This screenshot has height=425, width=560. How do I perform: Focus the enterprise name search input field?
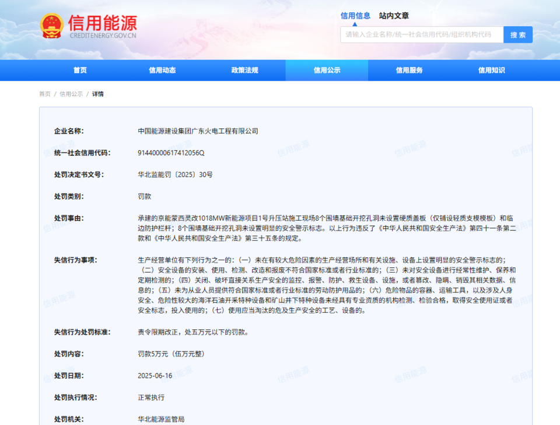point(421,34)
